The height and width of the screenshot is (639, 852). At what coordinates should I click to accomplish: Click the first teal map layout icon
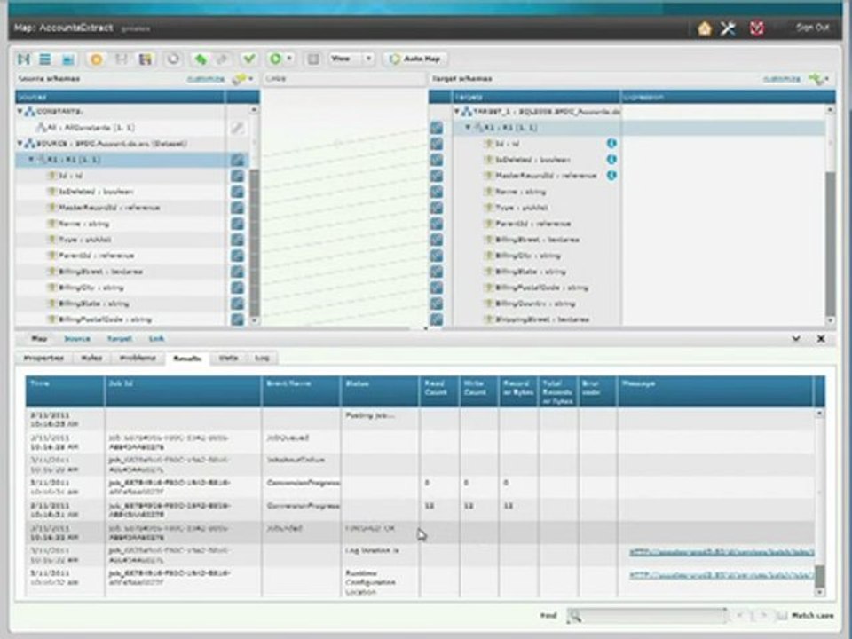click(x=24, y=59)
